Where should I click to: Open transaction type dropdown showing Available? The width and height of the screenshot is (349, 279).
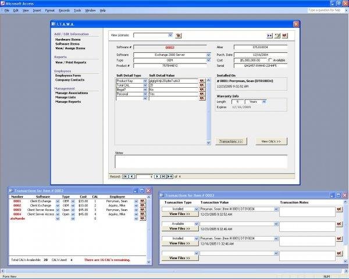coord(197,224)
